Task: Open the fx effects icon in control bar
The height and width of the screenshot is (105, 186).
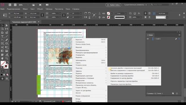Action: coord(139,13)
